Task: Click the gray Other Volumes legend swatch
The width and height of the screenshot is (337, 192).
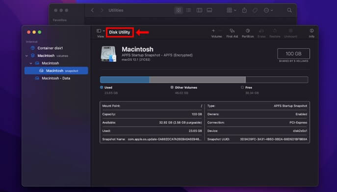Action: click(172, 87)
